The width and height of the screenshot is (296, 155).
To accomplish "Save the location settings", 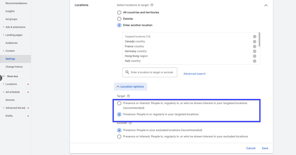I will (x=265, y=148).
